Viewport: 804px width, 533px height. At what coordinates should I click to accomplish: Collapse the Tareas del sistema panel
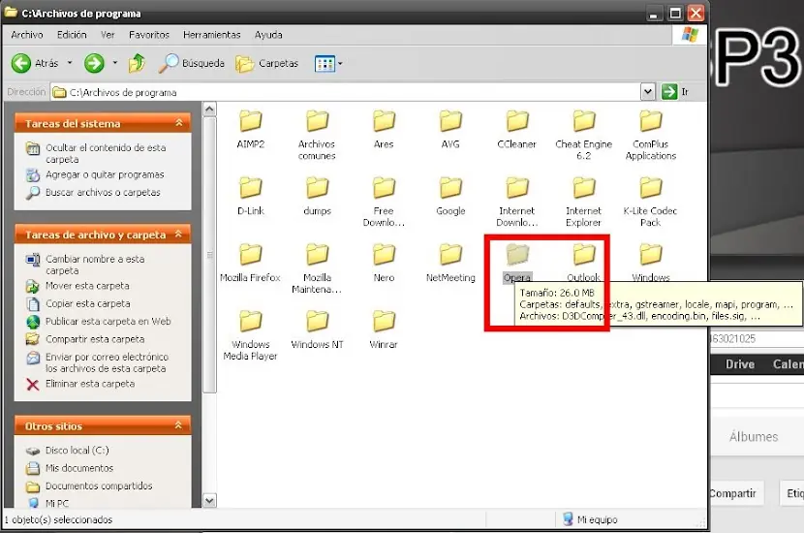pos(179,123)
